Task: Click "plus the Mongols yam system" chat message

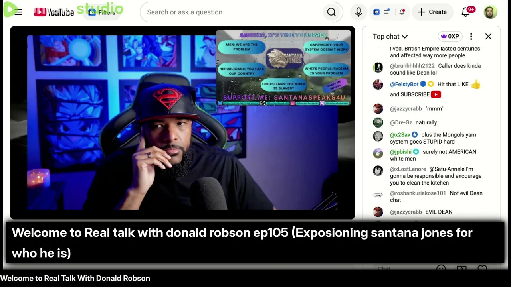Action: coord(433,138)
